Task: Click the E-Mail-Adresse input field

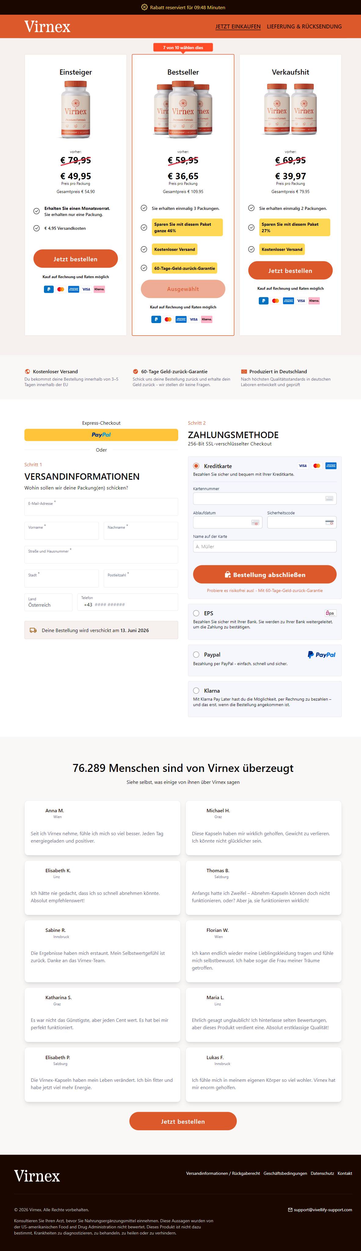Action: (x=101, y=507)
